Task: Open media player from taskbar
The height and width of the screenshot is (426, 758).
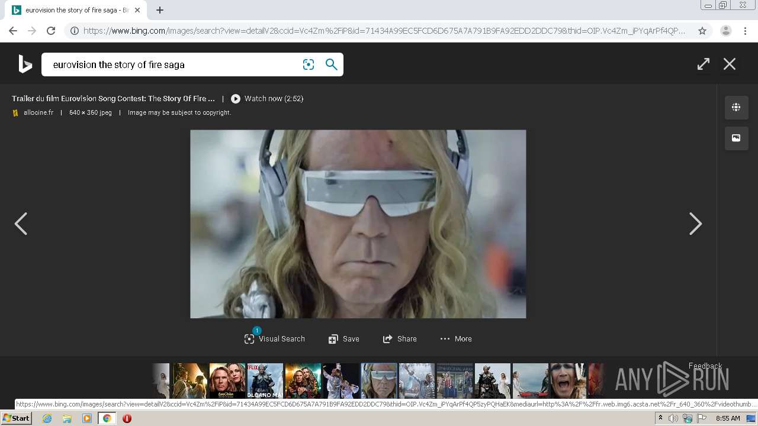Action: pos(87,418)
